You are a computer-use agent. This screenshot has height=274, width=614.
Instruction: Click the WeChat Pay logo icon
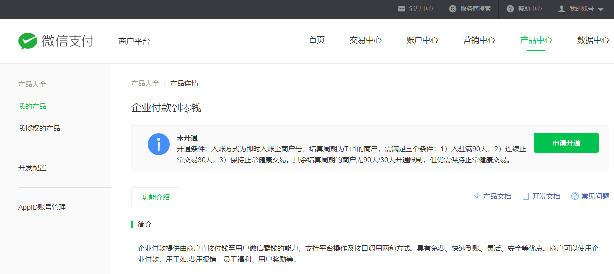[x=28, y=41]
